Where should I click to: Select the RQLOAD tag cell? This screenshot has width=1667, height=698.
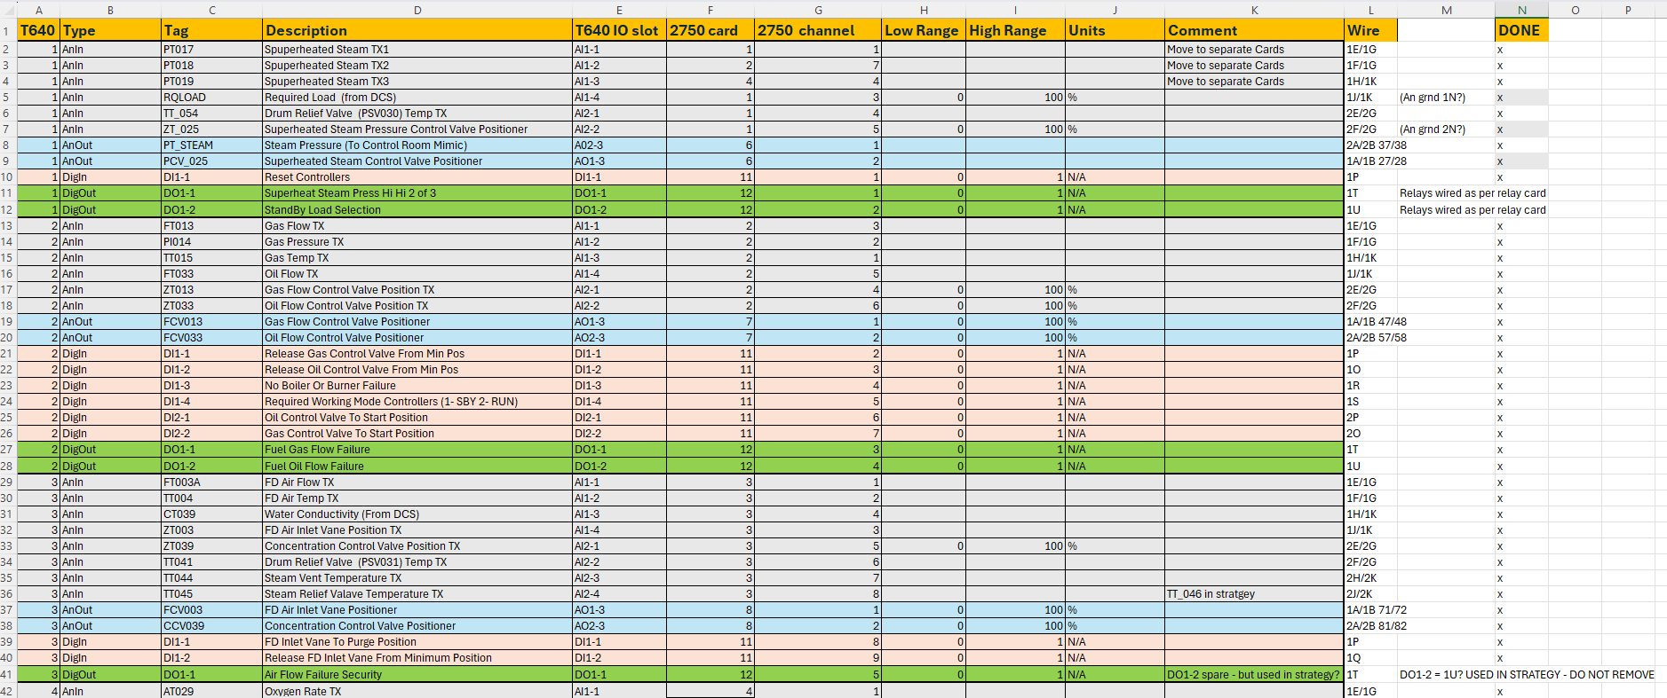tap(211, 98)
